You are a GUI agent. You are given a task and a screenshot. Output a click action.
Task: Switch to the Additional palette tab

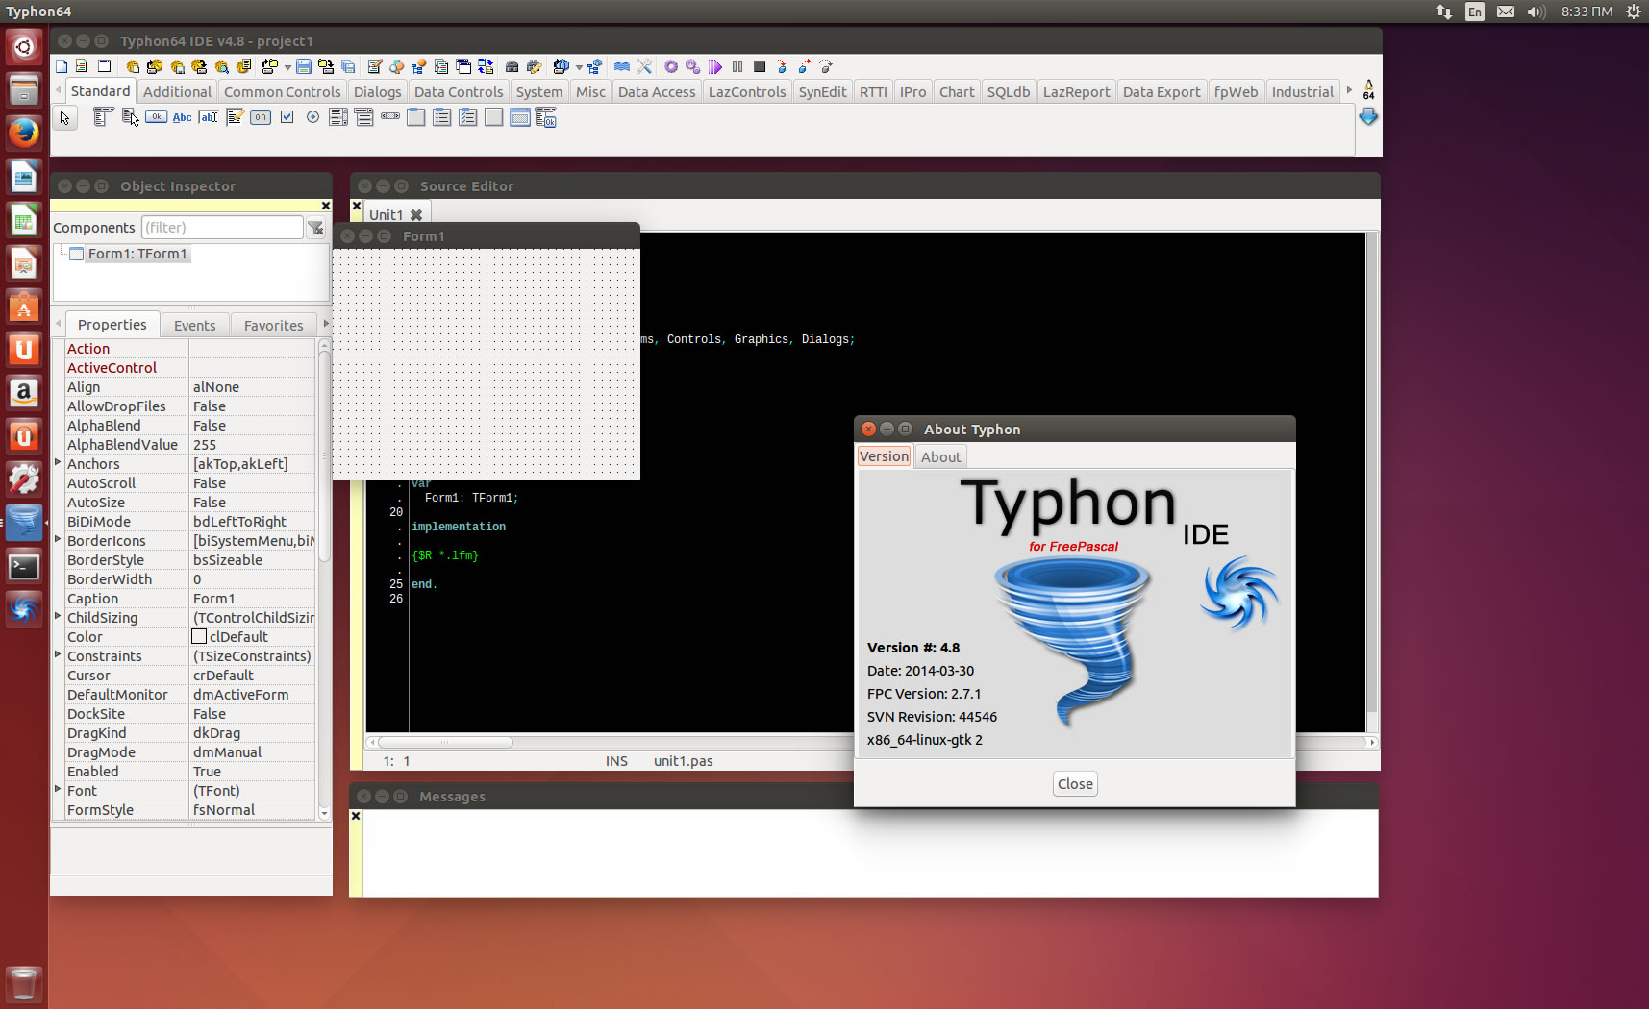(177, 92)
